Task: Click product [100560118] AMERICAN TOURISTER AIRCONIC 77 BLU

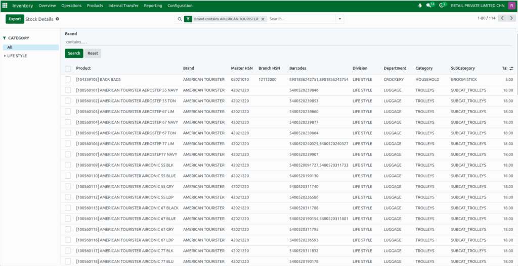Action: tap(125, 262)
